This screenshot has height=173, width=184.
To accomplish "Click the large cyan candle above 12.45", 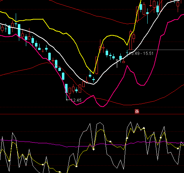I will [66, 88].
